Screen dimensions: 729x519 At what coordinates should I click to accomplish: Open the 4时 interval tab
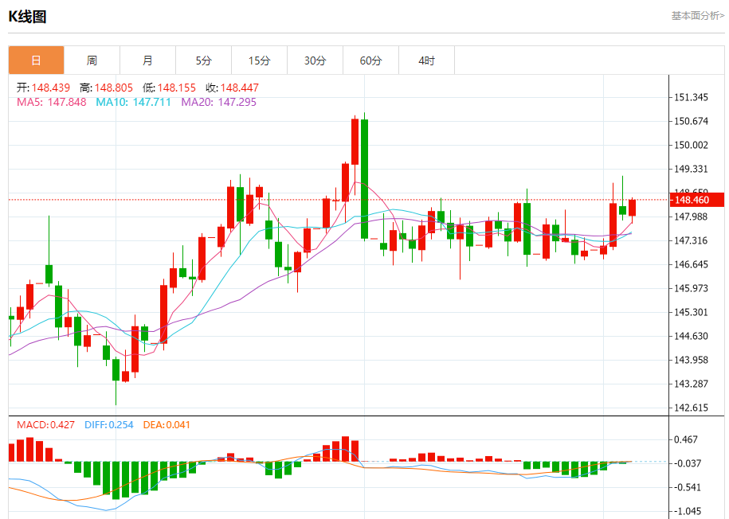pos(427,60)
